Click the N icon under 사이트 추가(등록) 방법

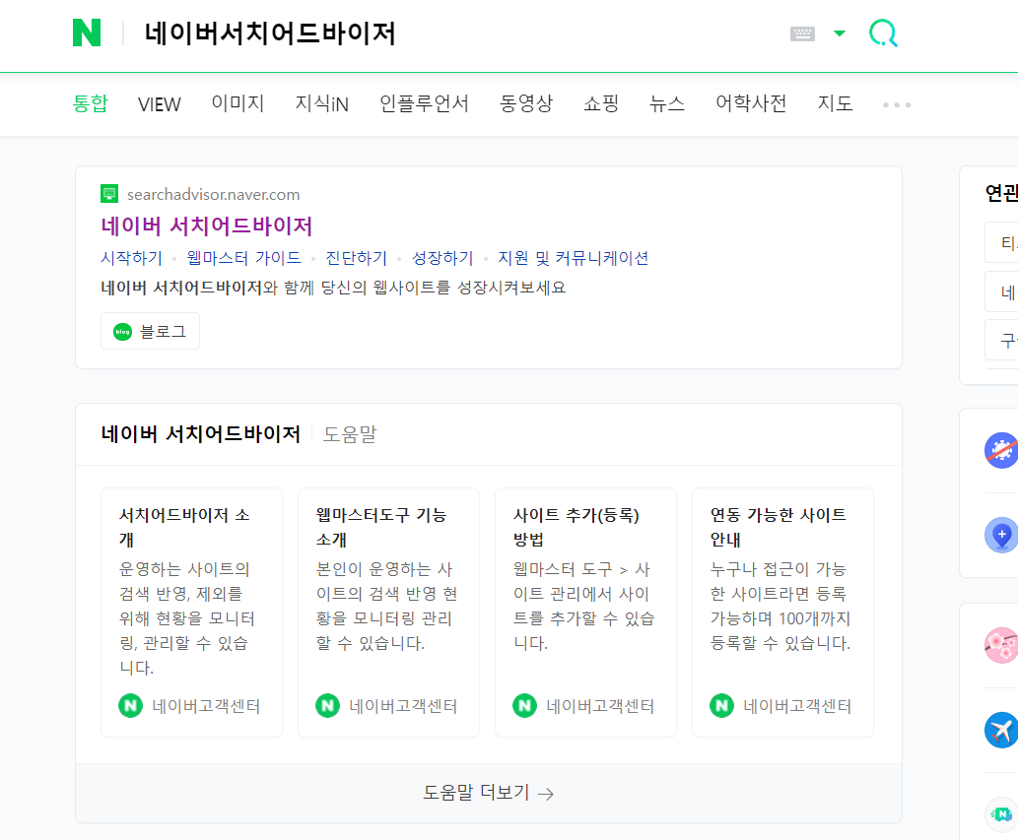(524, 706)
